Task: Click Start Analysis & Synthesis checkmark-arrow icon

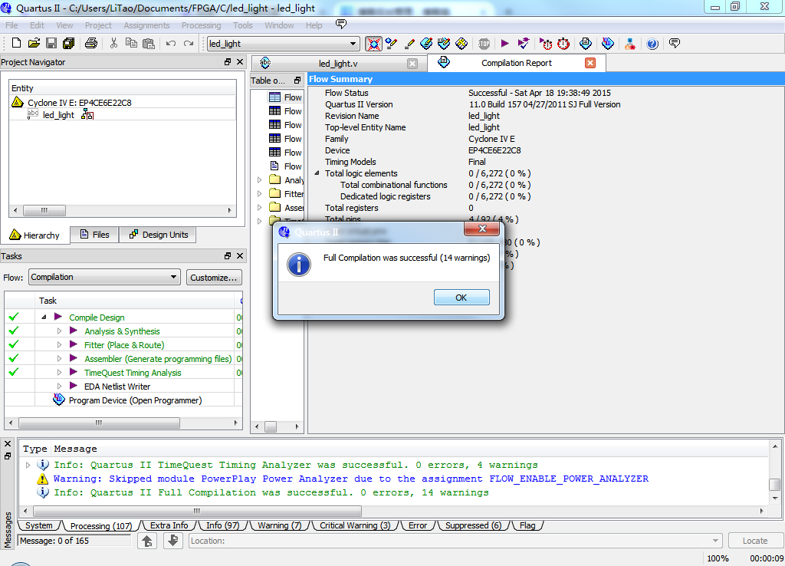Action: pos(524,44)
